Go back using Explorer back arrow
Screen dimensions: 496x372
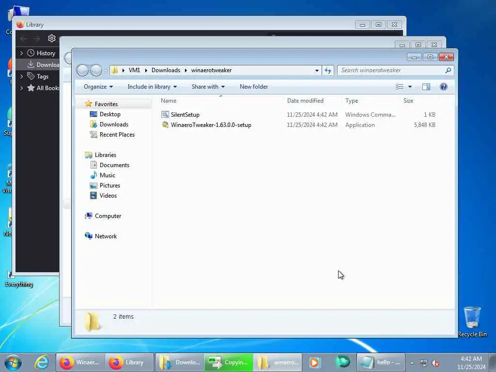click(82, 70)
